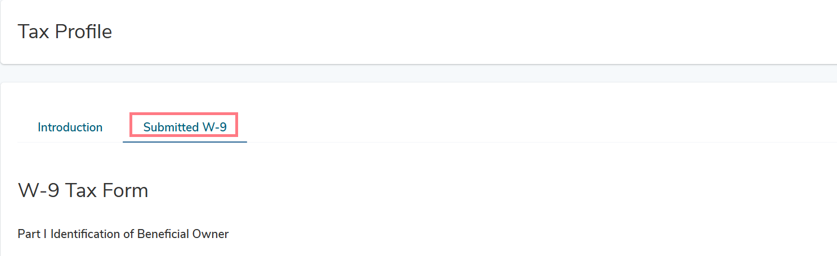The image size is (837, 256).
Task: Select Part I Identification of Beneficial Owner text
Action: 123,234
